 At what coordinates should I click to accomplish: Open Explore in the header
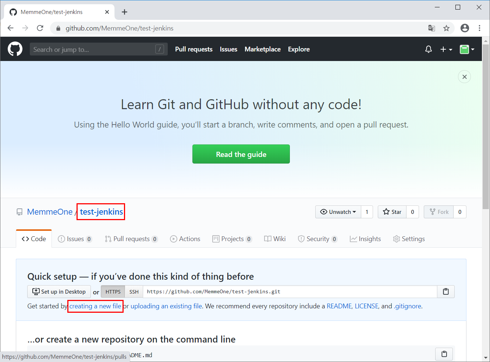coord(299,49)
